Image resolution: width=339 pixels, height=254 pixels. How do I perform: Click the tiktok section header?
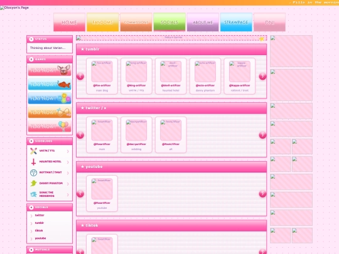coord(171,226)
